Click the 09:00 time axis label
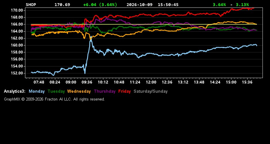 tap(71, 82)
